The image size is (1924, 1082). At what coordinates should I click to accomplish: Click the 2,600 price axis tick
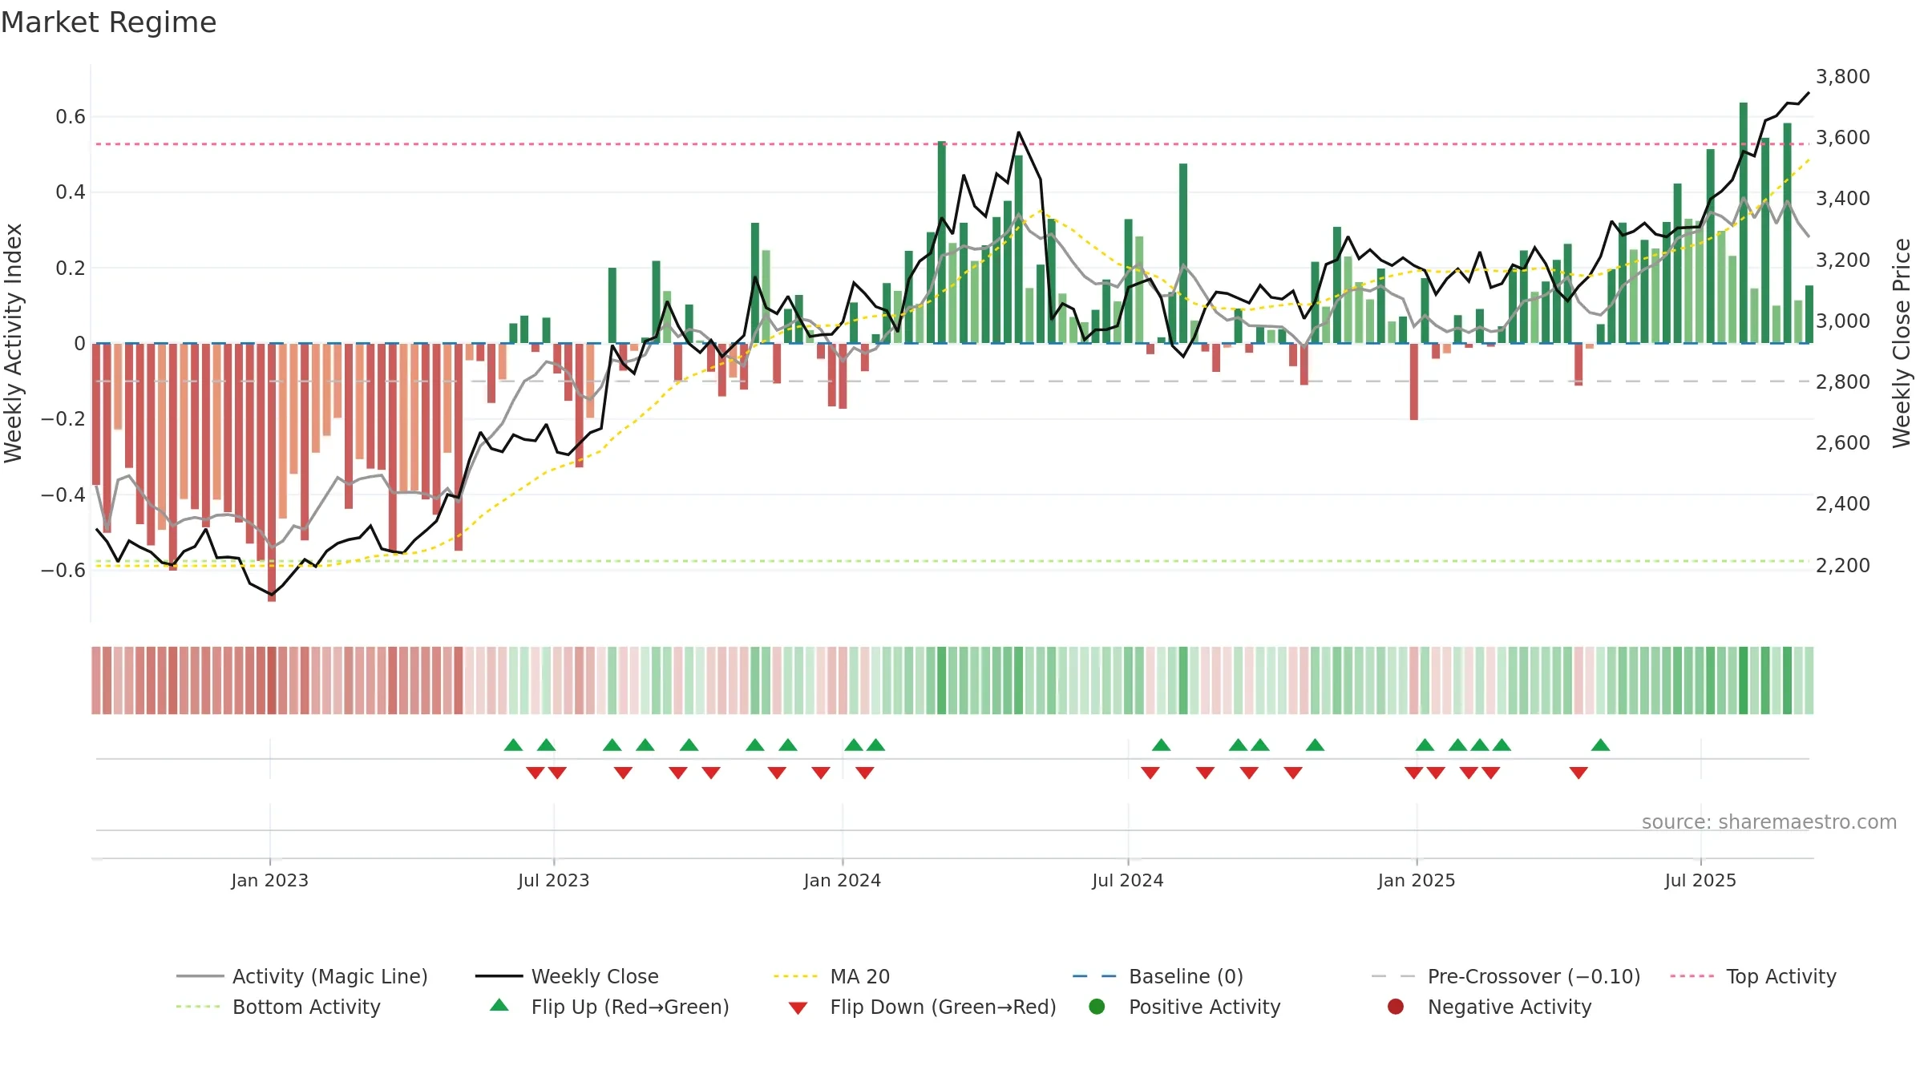pos(1842,443)
